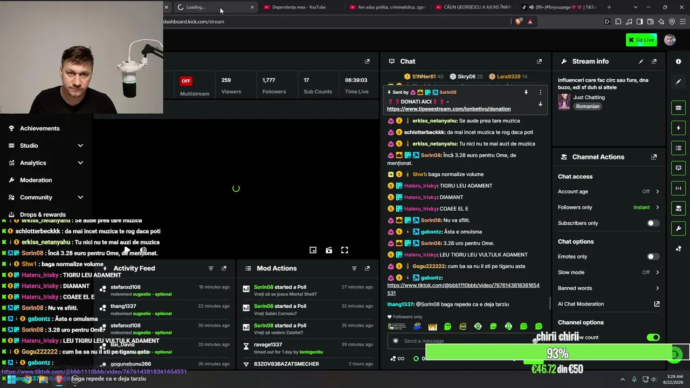Pop out the Activity Feed panel
The image size is (690, 388).
224,268
